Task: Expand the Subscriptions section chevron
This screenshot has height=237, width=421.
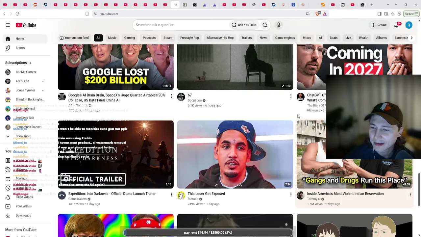Action: point(30,63)
